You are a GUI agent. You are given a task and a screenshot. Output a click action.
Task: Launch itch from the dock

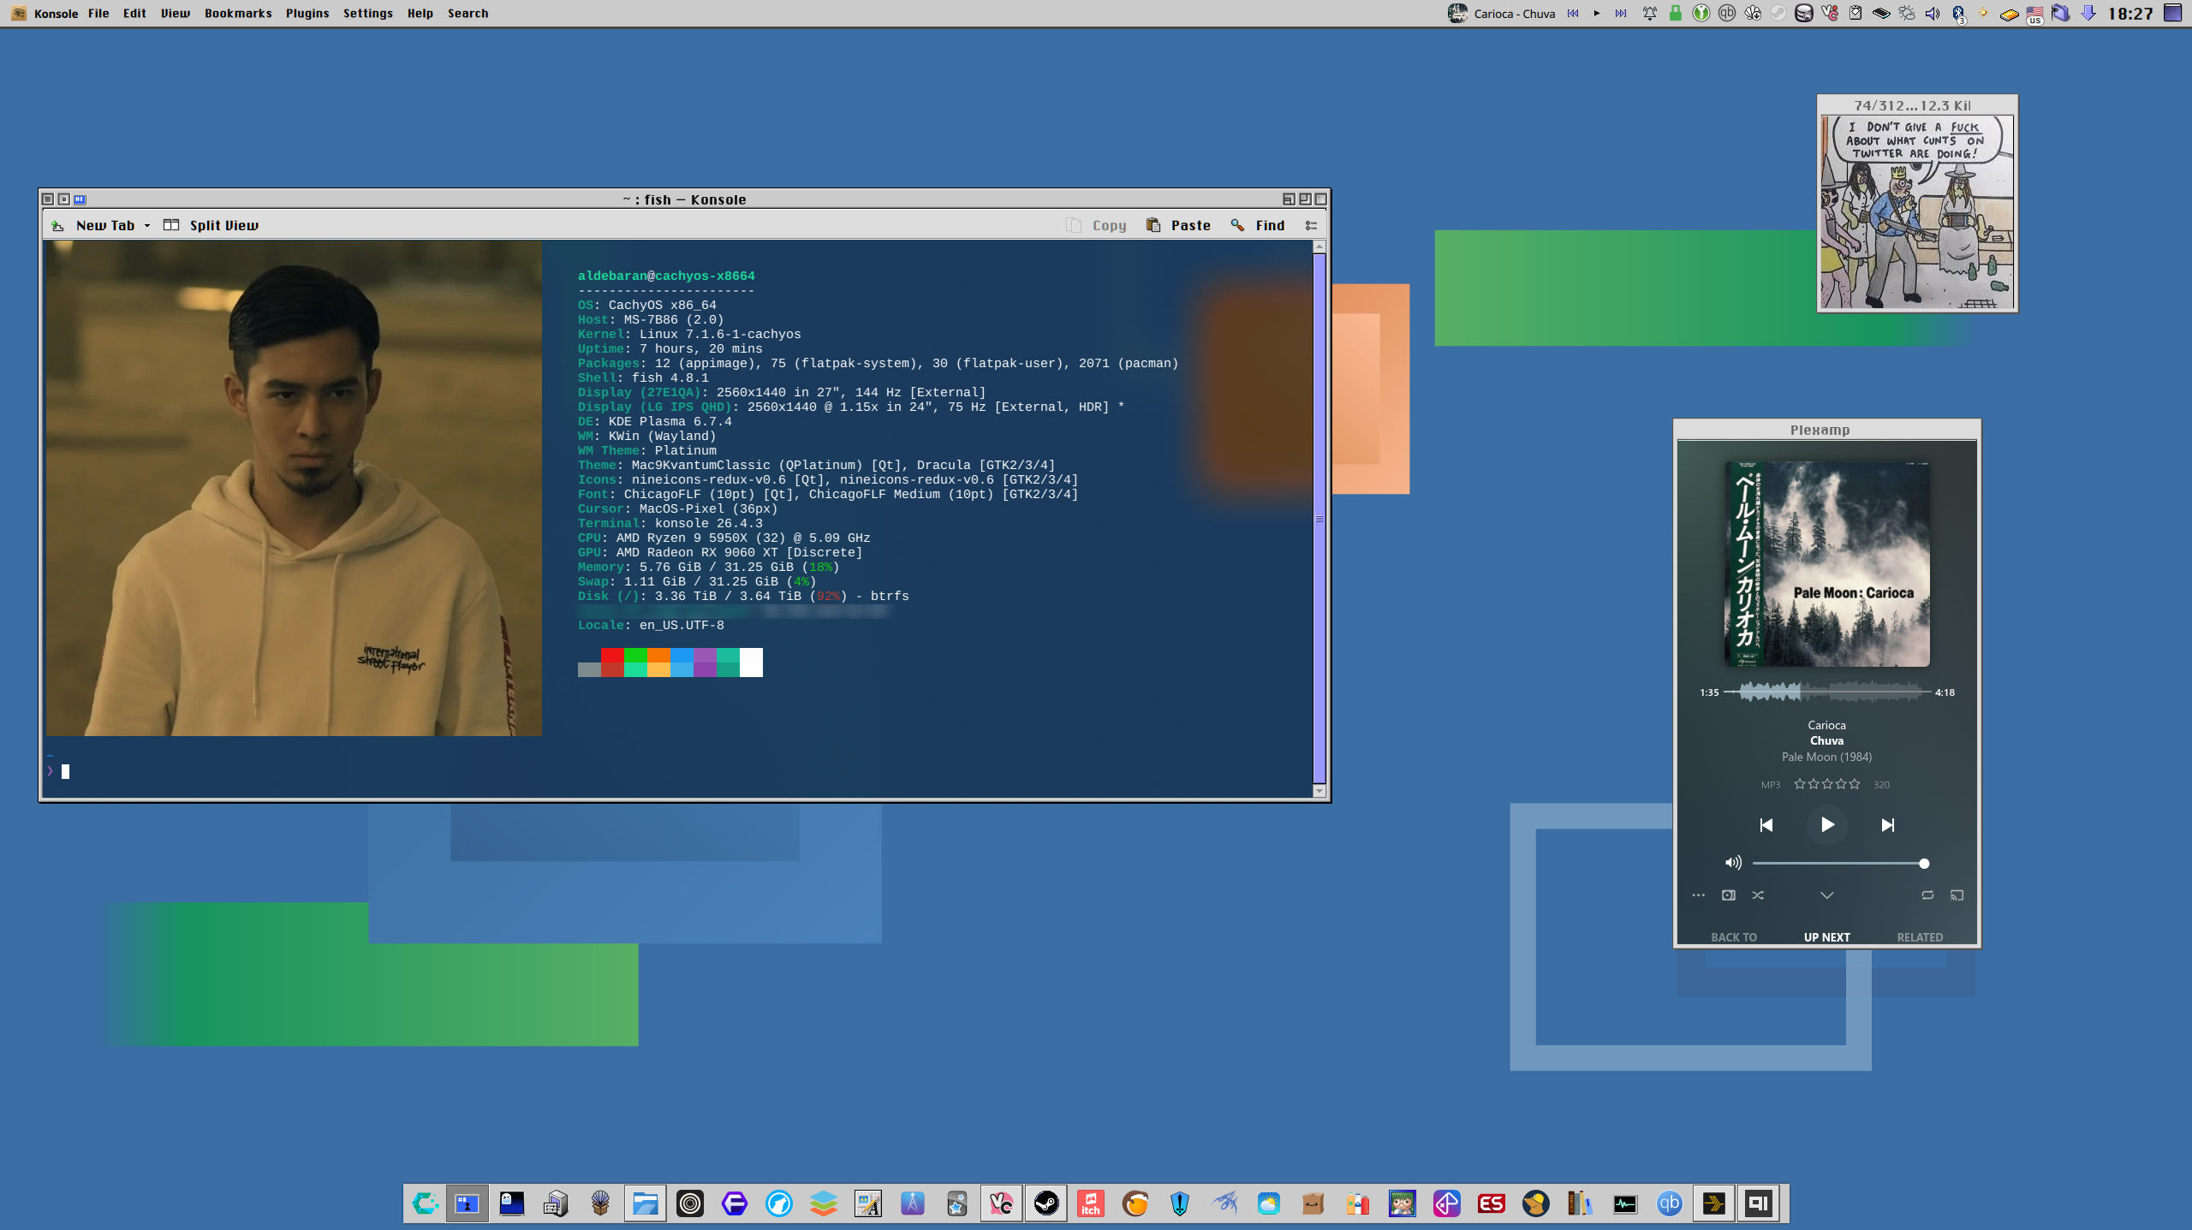[1091, 1203]
